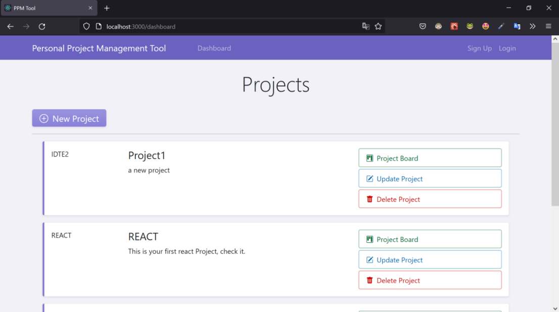Click the red extension icon
The width and height of the screenshot is (559, 312).
click(x=454, y=26)
